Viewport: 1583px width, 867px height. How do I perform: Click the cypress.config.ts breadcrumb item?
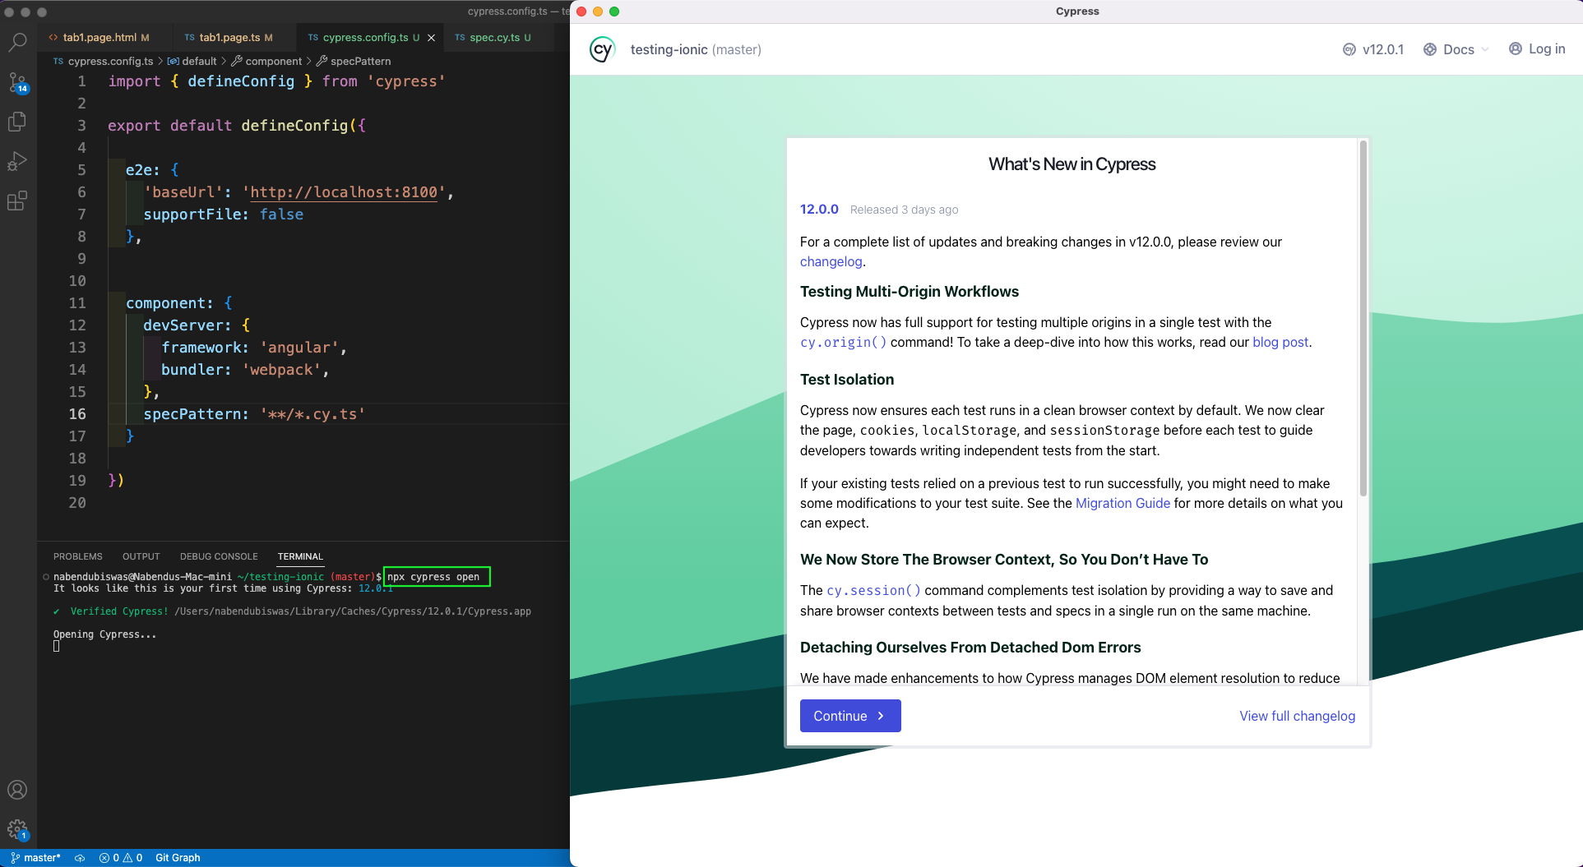104,61
